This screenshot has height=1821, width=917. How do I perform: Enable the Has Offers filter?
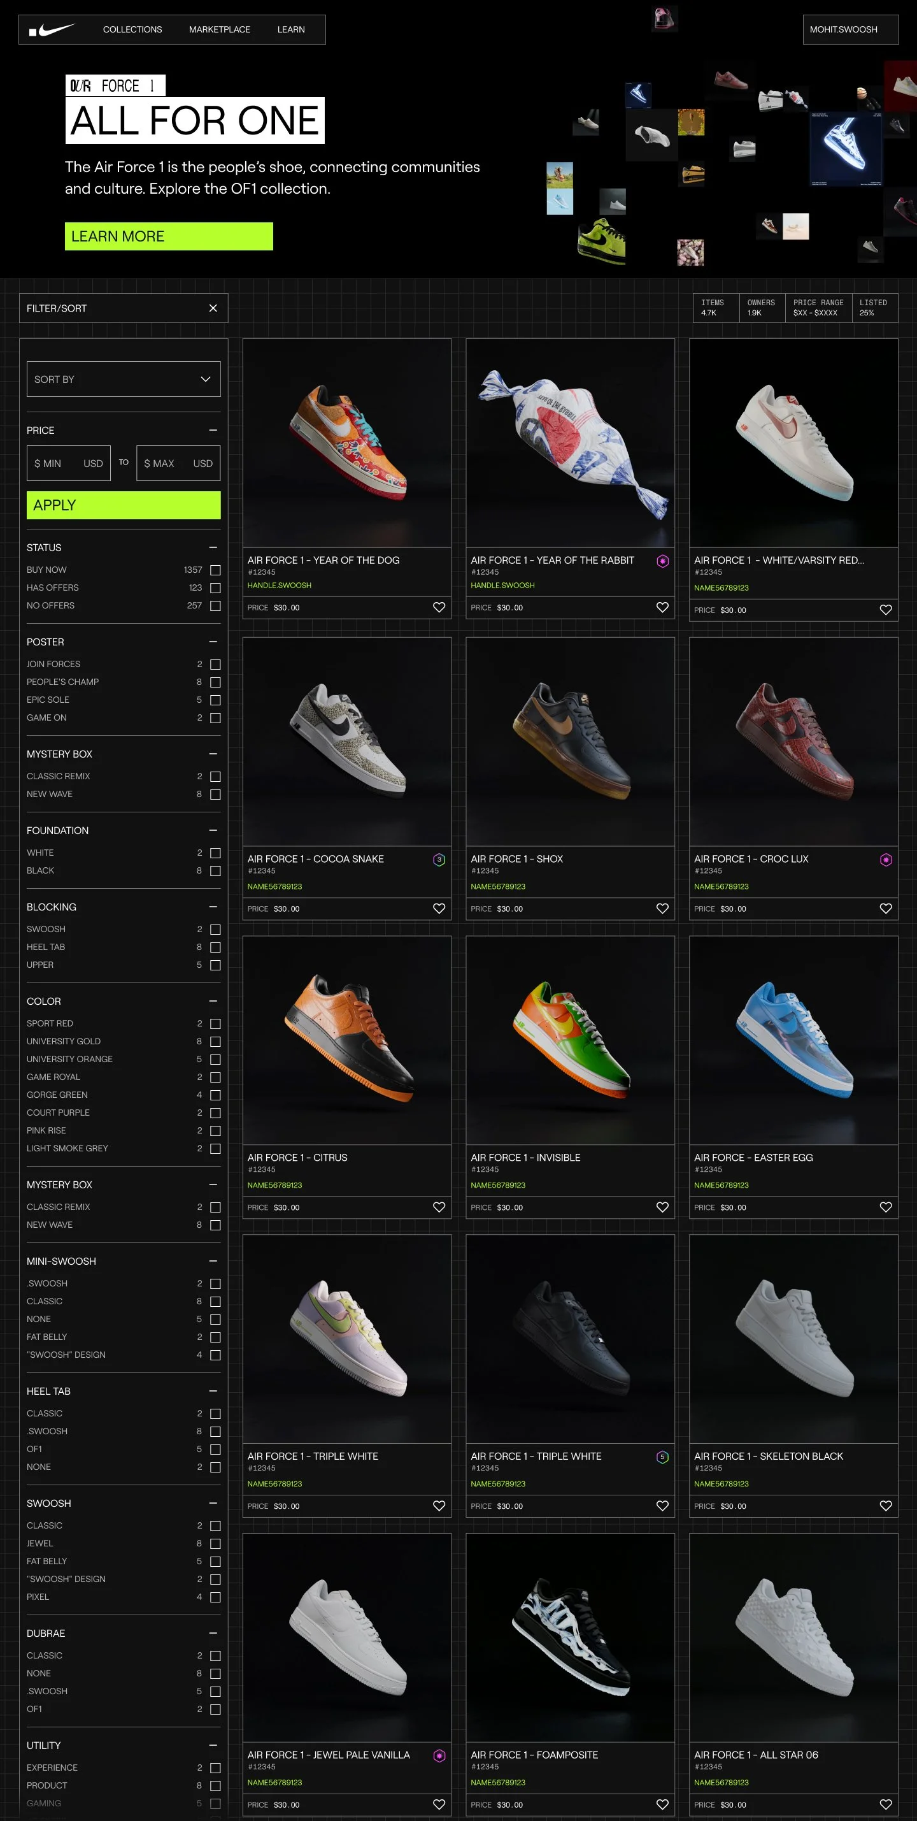pos(215,587)
